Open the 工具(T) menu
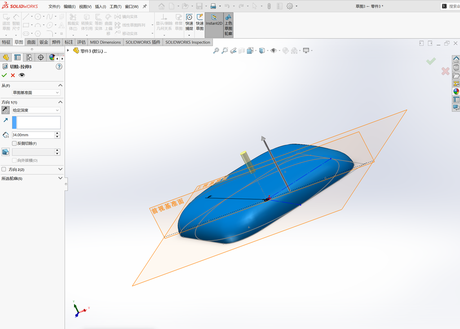This screenshot has height=329, width=460. (115, 6)
